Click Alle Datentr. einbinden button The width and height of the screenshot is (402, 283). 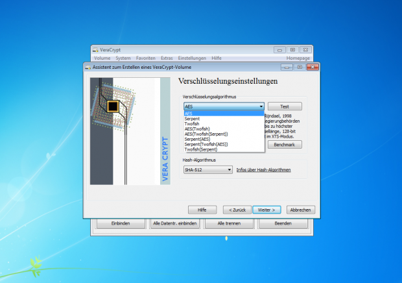[x=175, y=223]
